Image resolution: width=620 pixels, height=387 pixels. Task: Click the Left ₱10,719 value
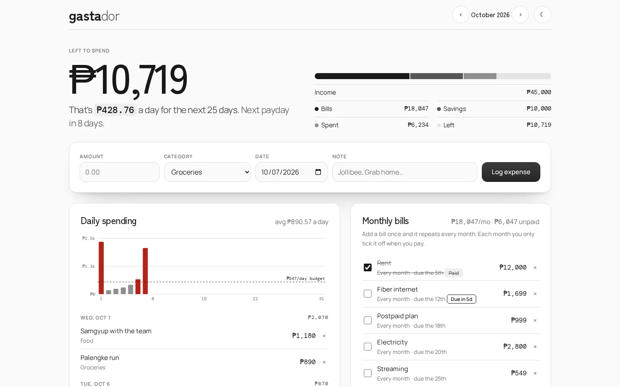click(539, 125)
